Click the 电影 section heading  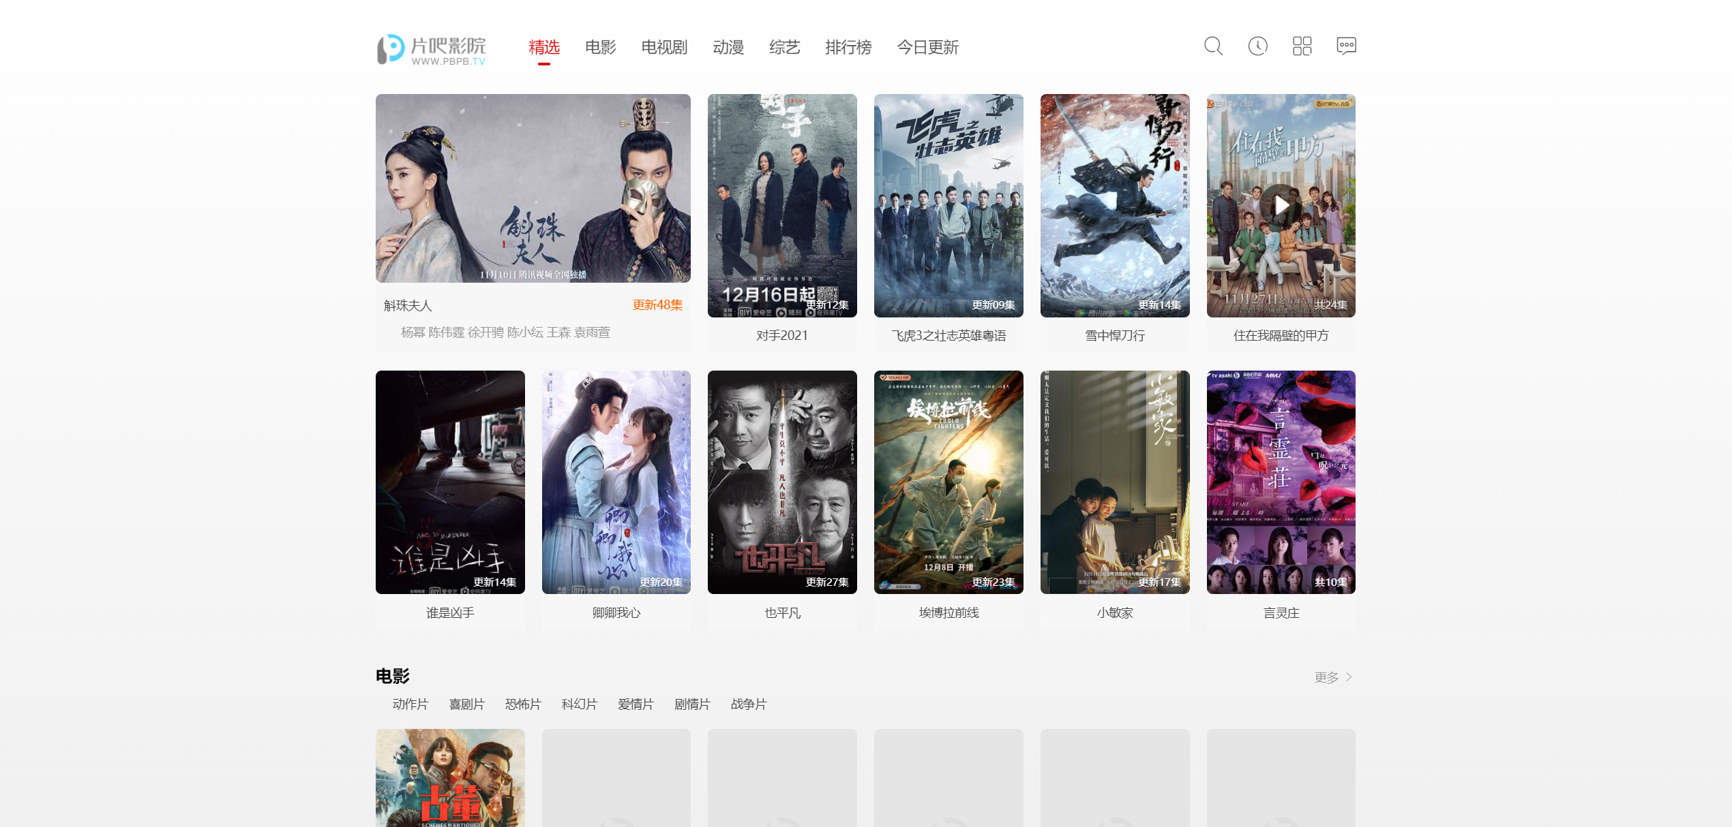click(x=393, y=676)
